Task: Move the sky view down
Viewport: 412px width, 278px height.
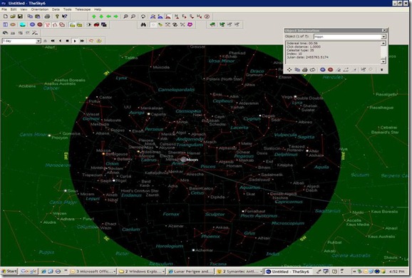Action: 101,16
